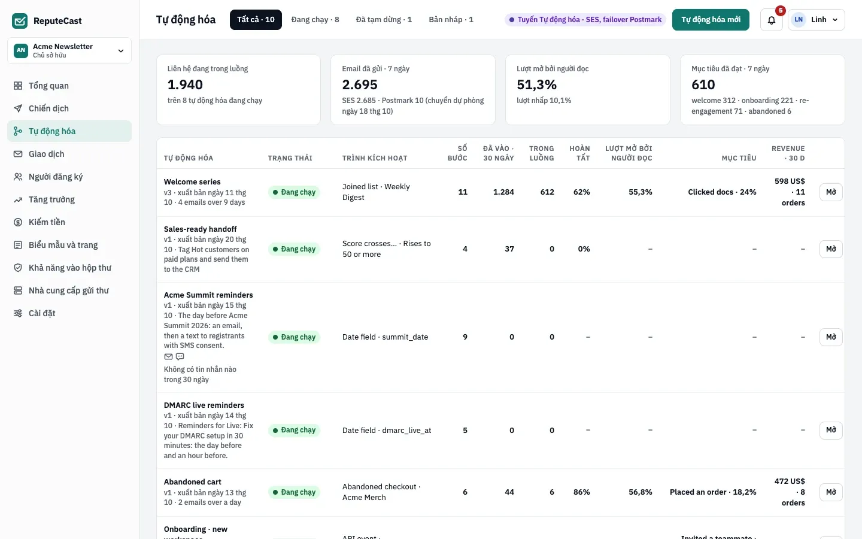The image size is (862, 539).
Task: Click the Tự động hóa mới button
Action: coord(711,20)
